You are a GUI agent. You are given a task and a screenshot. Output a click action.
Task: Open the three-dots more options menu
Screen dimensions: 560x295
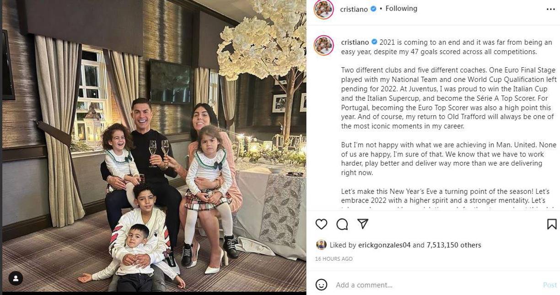[x=550, y=9]
